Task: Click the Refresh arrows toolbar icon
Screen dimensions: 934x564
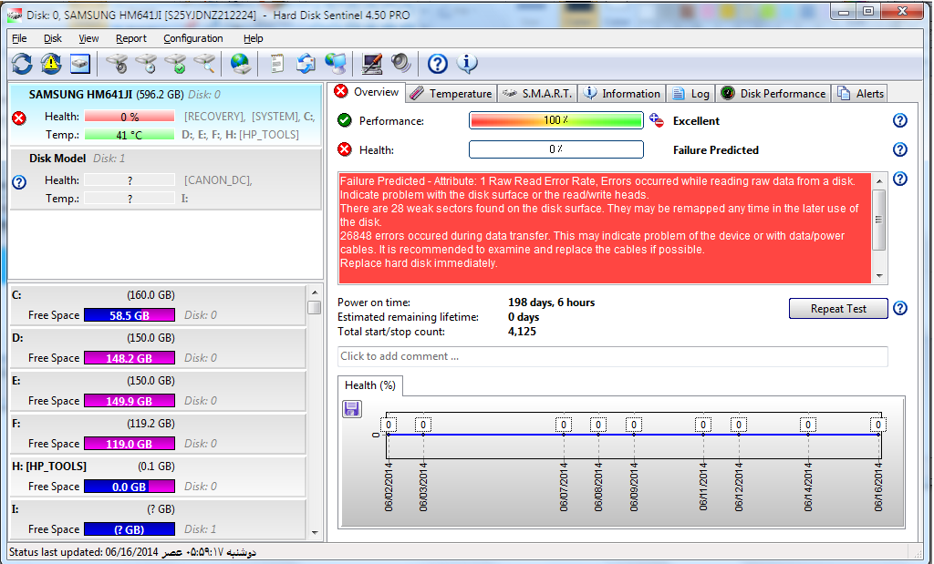Action: [x=22, y=63]
